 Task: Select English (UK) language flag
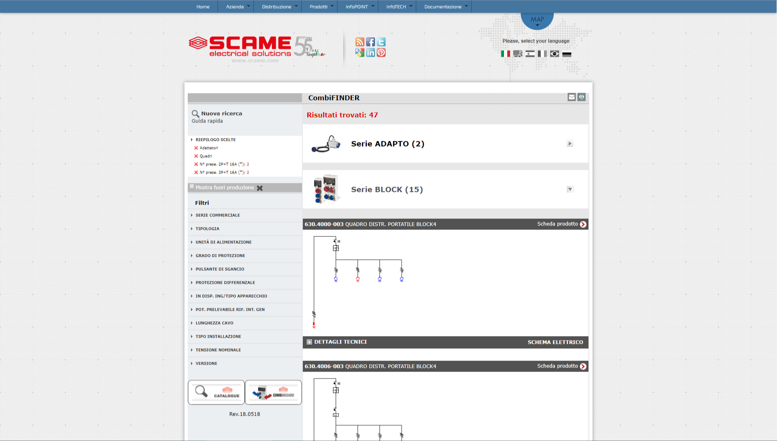click(x=517, y=54)
